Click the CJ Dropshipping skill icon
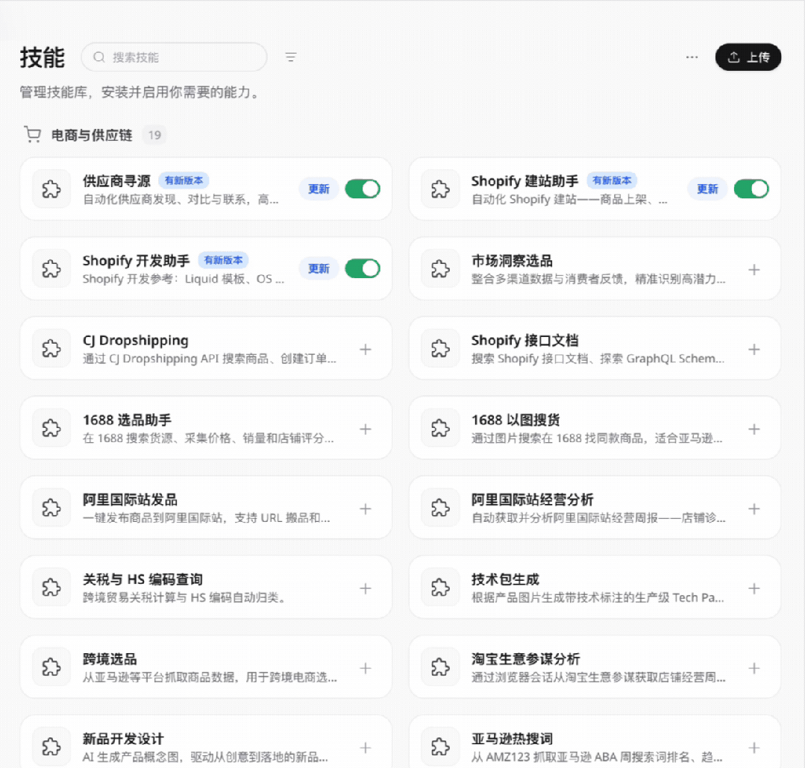805x768 pixels. click(50, 348)
